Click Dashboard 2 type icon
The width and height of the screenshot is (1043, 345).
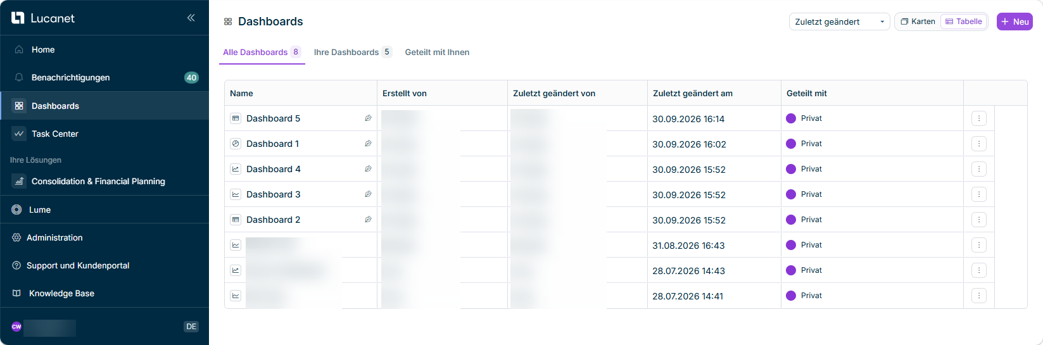pos(236,220)
